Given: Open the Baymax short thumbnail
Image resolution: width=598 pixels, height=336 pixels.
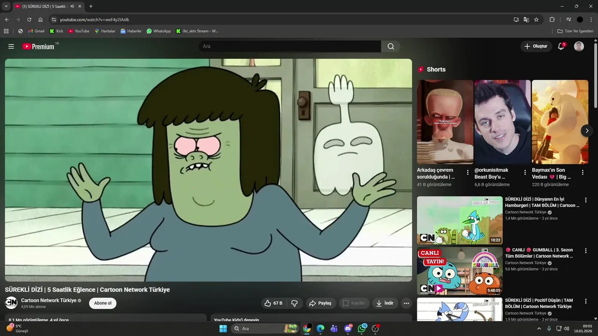Looking at the screenshot, I should (x=560, y=122).
